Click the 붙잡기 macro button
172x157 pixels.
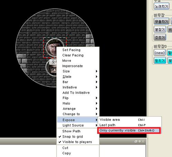coord(160,29)
